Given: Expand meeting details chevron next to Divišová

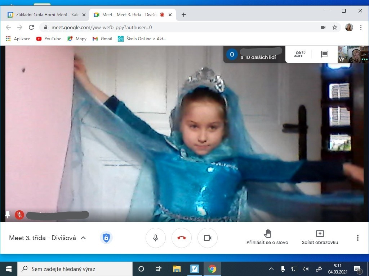Looking at the screenshot, I should point(83,238).
